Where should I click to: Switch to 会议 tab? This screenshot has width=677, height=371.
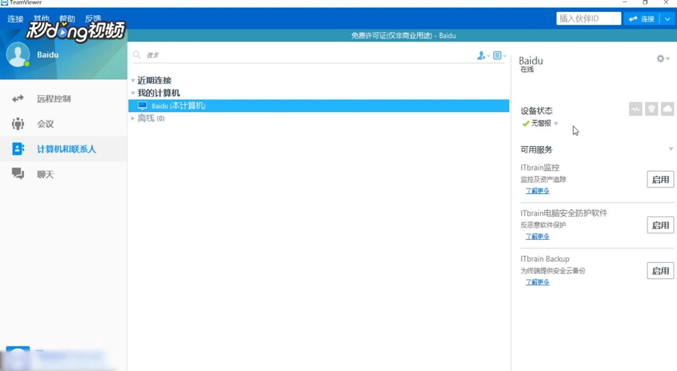(x=63, y=124)
